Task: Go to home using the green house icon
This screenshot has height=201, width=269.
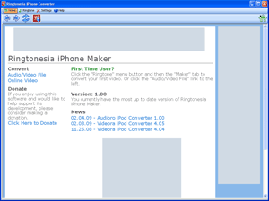Action: pyautogui.click(x=262, y=18)
